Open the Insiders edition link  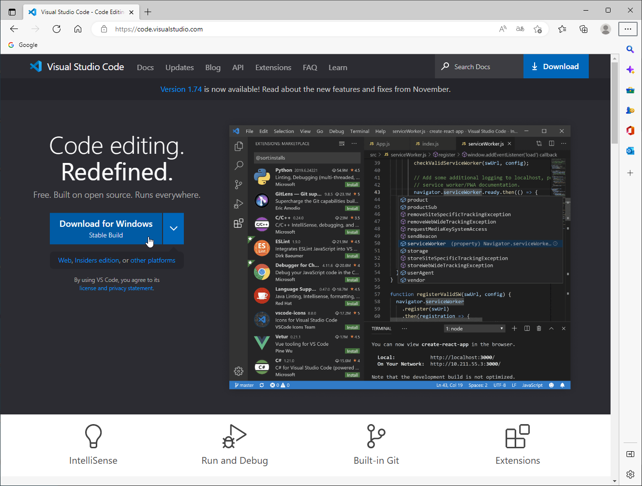tap(97, 260)
